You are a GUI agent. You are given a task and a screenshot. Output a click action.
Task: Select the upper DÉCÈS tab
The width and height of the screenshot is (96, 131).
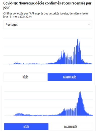click(25, 77)
